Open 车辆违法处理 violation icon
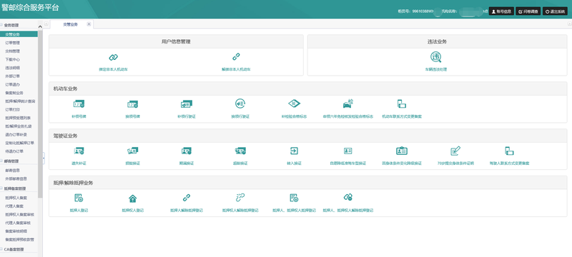The height and width of the screenshot is (257, 572). coord(435,57)
